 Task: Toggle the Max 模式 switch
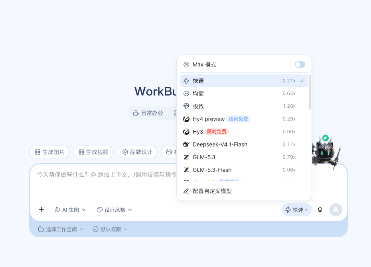pyautogui.click(x=300, y=64)
